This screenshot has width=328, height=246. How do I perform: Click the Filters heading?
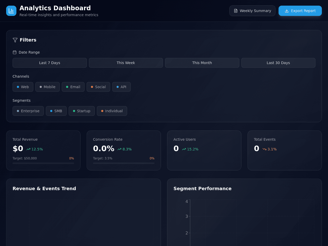pyautogui.click(x=28, y=40)
